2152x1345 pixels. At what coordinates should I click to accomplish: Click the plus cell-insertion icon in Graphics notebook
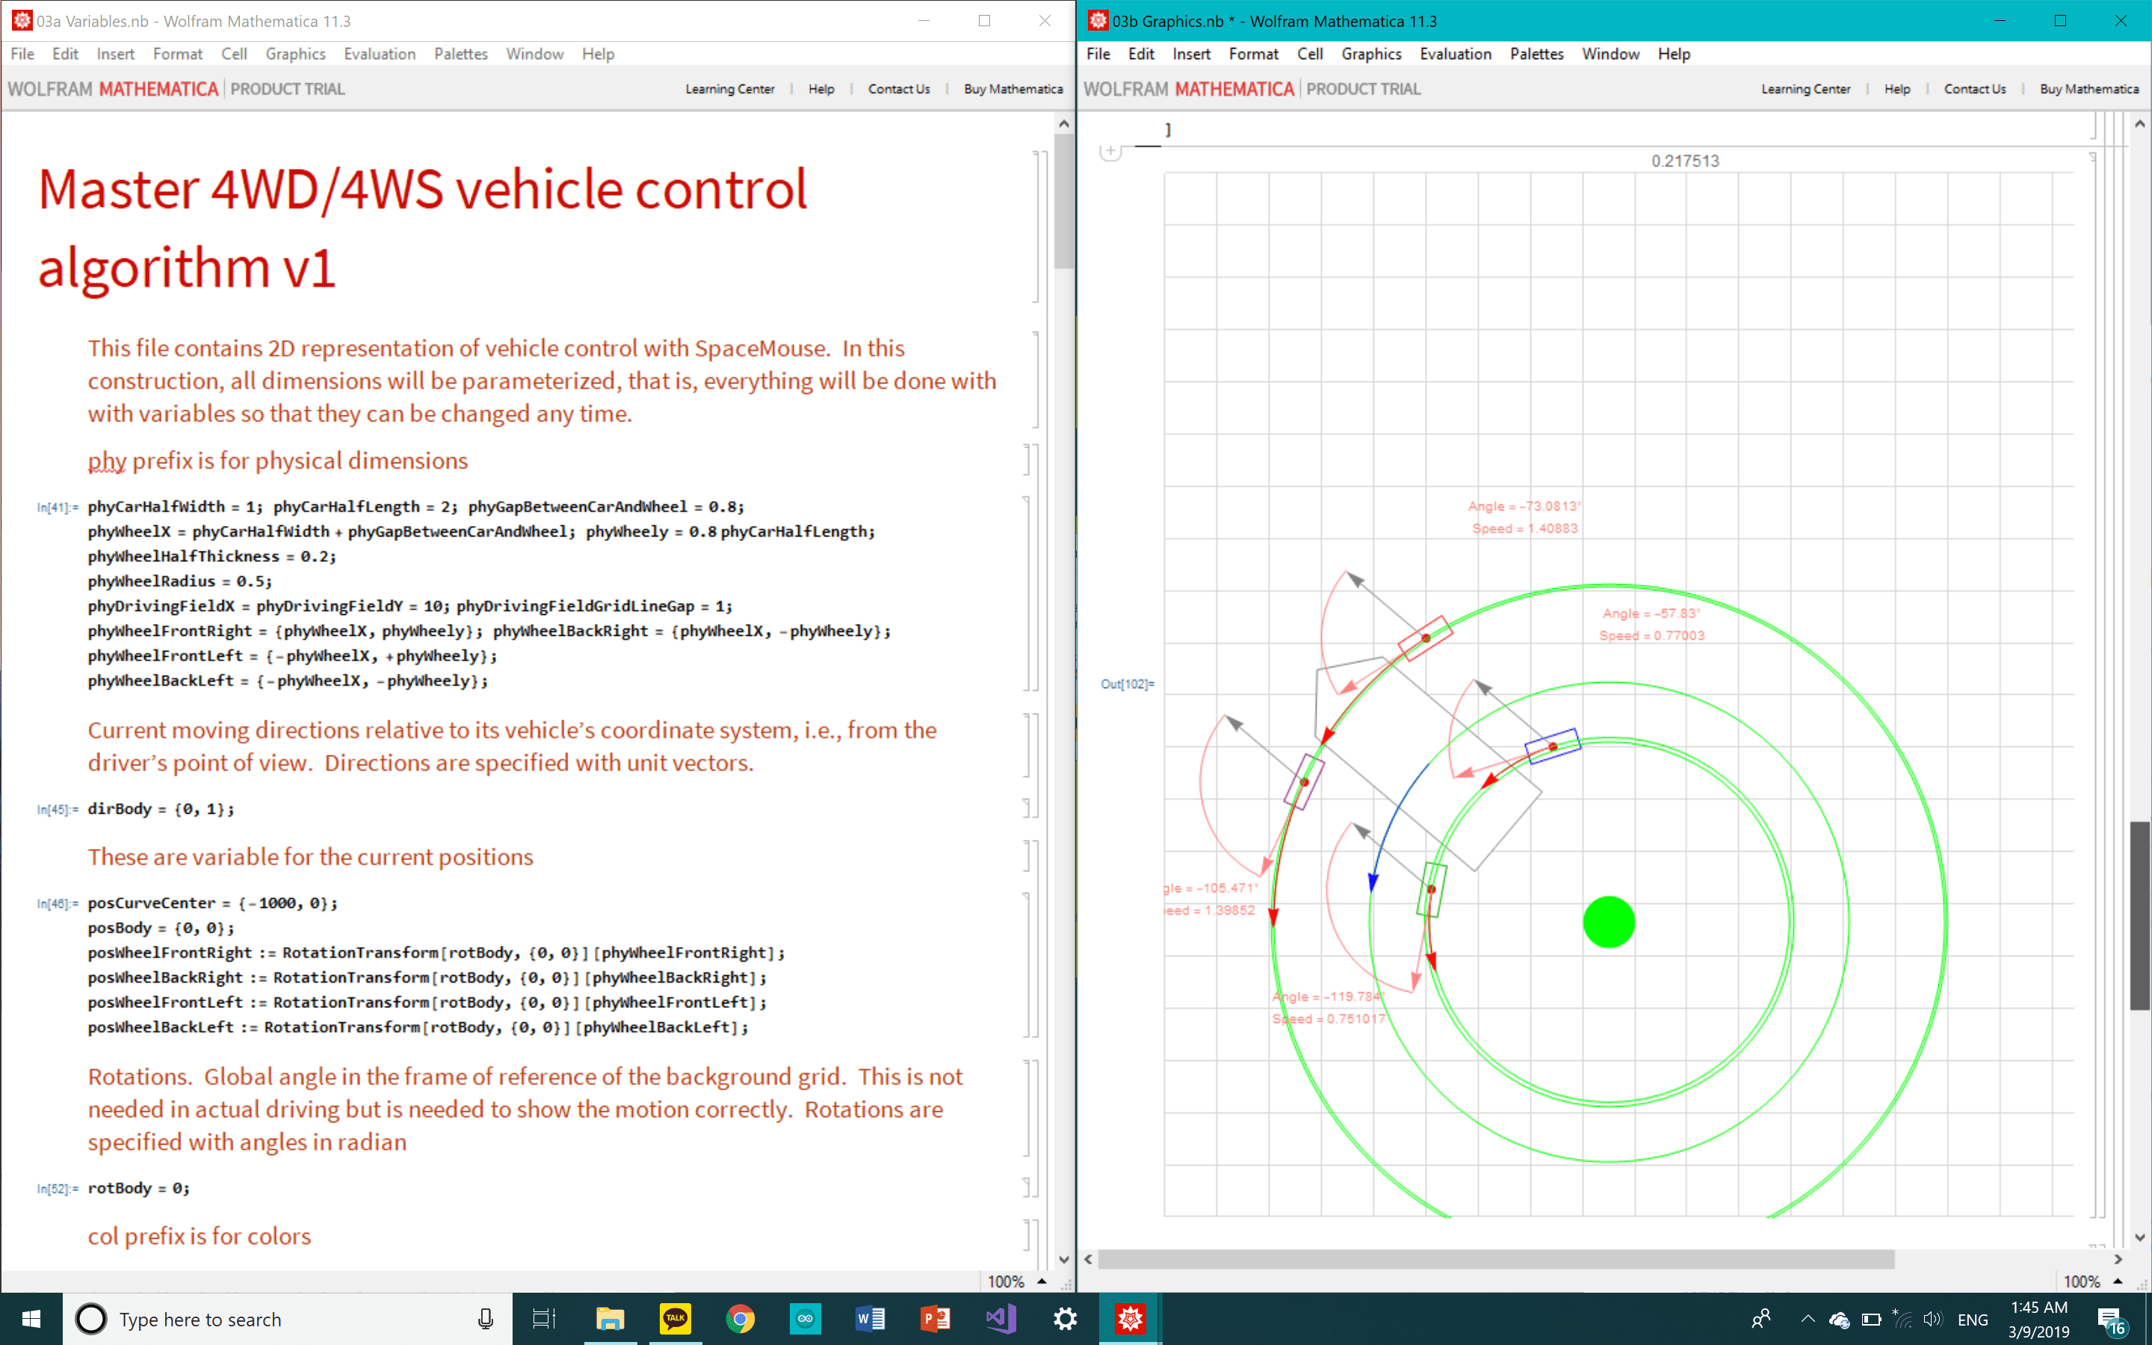point(1110,151)
